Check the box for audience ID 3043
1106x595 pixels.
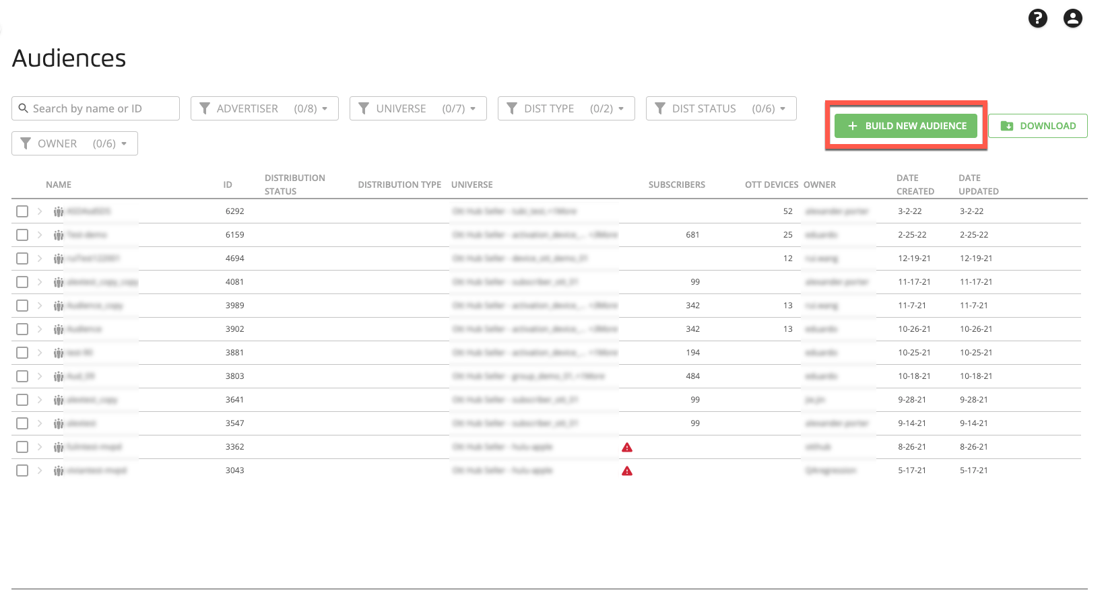(22, 470)
